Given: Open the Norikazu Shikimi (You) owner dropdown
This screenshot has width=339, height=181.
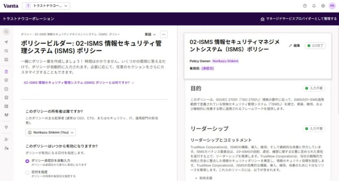Looking at the screenshot, I should [51, 132].
